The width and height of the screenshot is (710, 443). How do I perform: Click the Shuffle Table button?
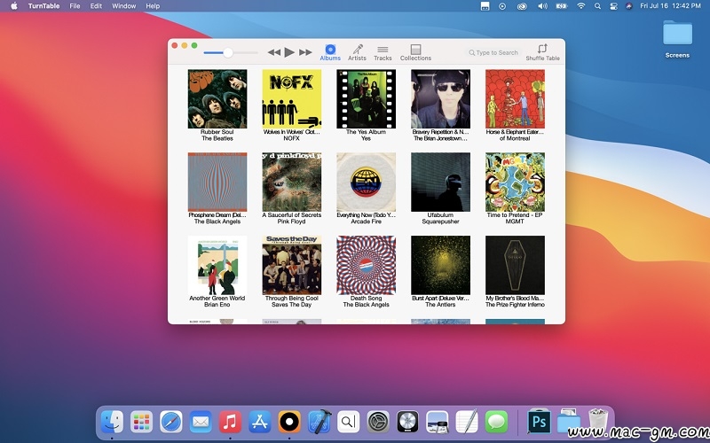pos(542,53)
